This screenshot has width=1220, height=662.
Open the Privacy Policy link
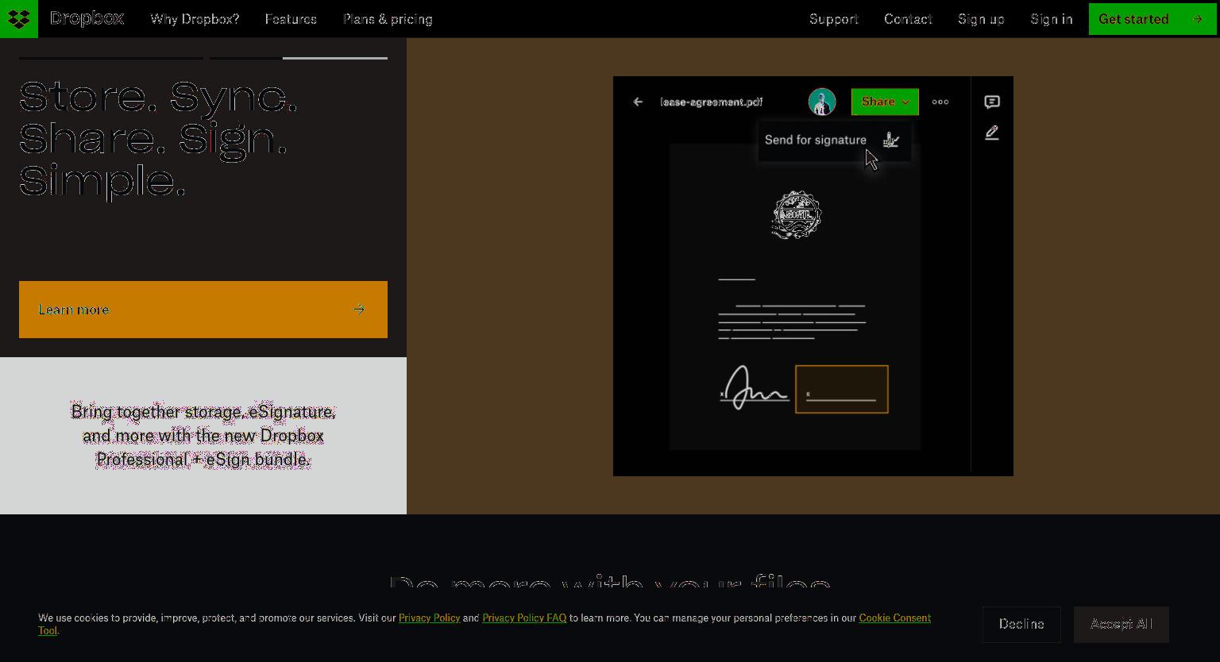(430, 618)
